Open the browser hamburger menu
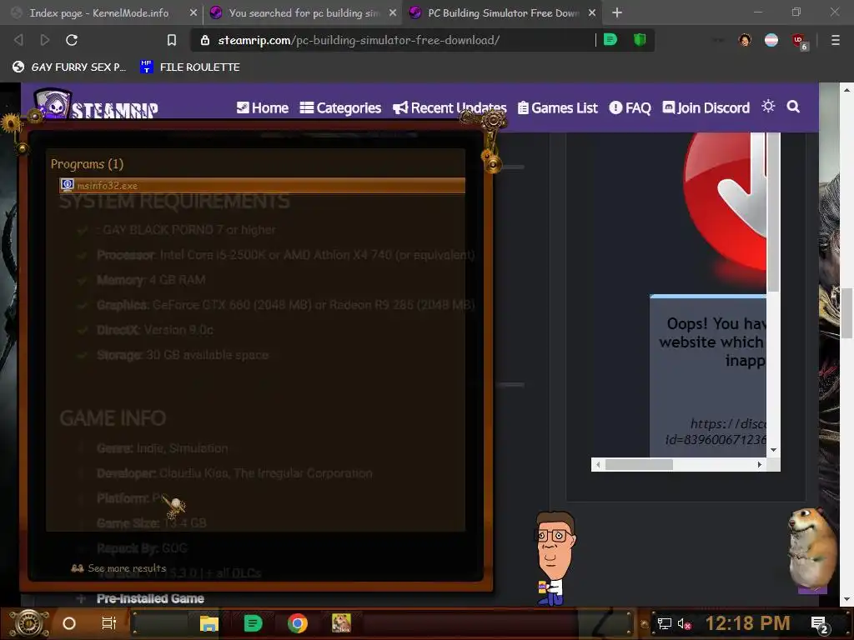854x640 pixels. point(835,40)
